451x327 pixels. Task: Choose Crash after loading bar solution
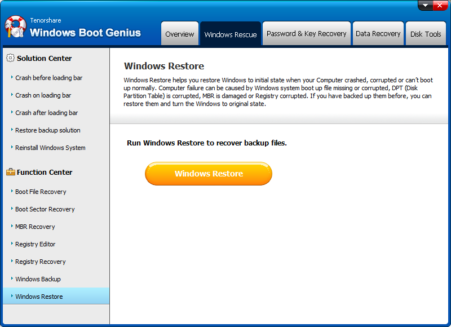pos(46,113)
